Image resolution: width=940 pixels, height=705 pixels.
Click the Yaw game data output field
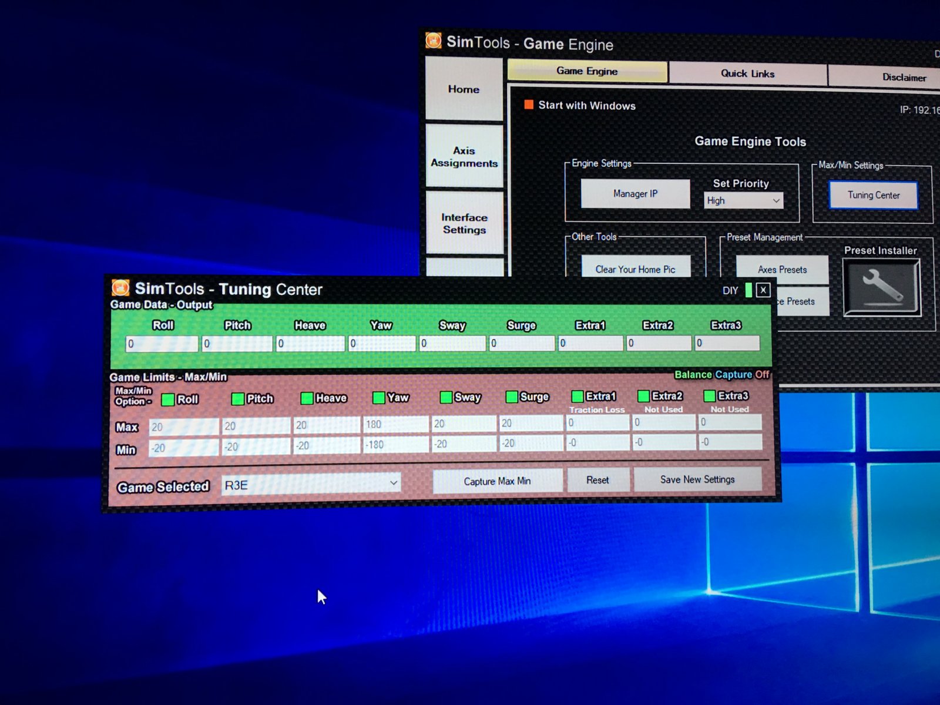click(382, 343)
